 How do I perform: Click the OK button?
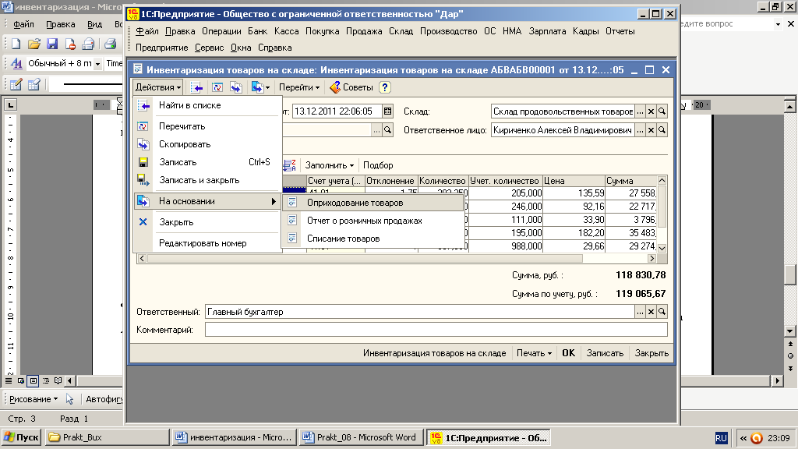coord(568,353)
